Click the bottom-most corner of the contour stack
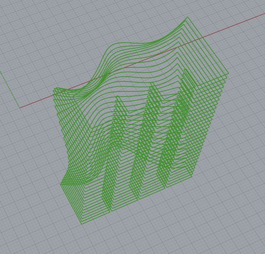The image size is (265, 254). (x=82, y=224)
